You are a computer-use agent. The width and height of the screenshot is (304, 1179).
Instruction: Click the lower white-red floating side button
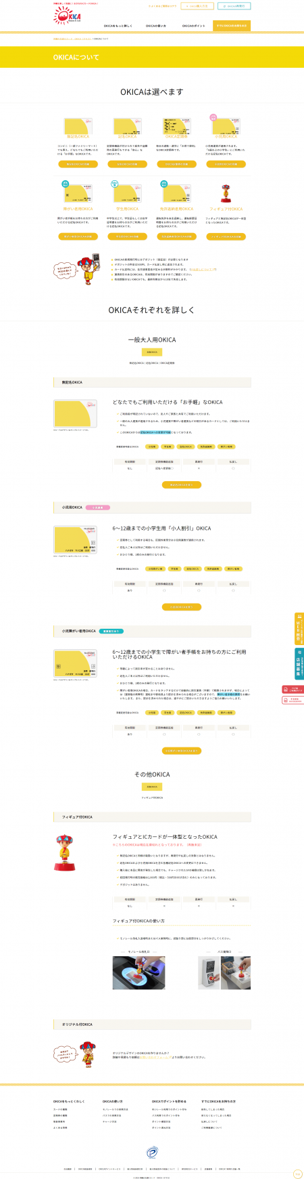click(x=293, y=700)
